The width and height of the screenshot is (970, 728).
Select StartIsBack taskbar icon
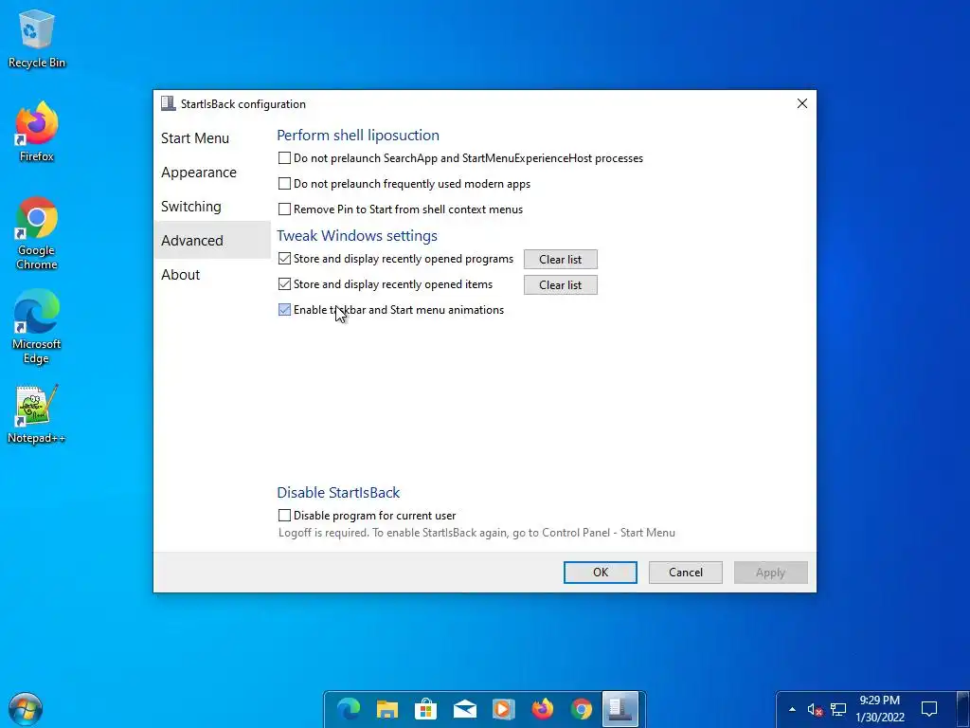point(620,708)
